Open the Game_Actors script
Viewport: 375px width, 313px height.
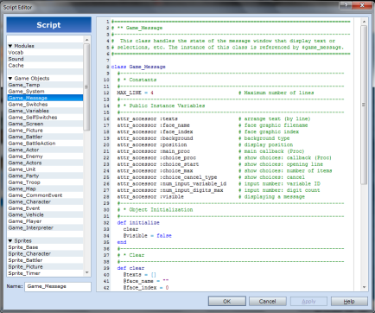45,163
